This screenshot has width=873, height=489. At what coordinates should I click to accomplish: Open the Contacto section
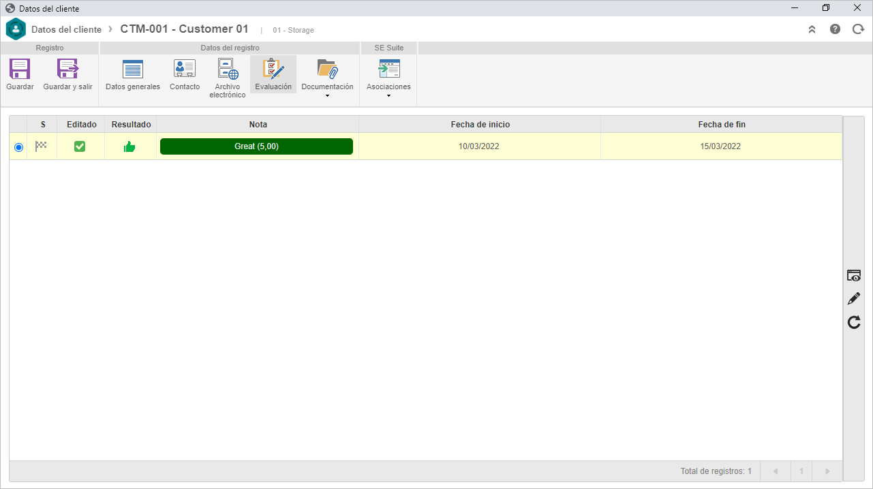pyautogui.click(x=185, y=69)
